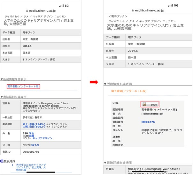The width and height of the screenshot is (193, 175).
Task: Open the EB01276 resource number link
Action: coord(148,122)
